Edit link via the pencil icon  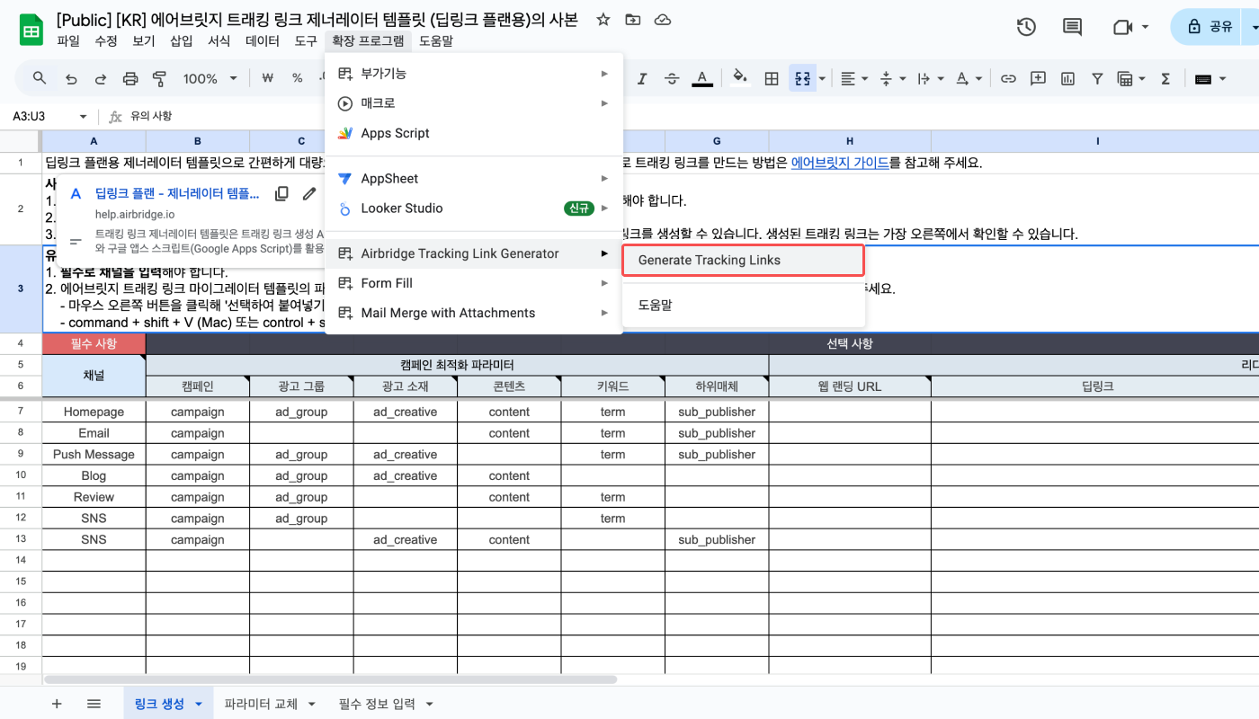click(309, 193)
